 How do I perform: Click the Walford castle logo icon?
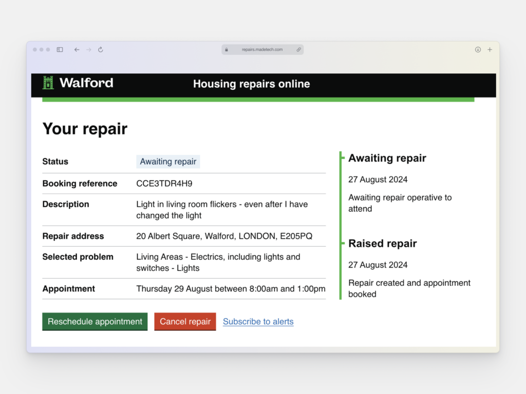tap(48, 83)
